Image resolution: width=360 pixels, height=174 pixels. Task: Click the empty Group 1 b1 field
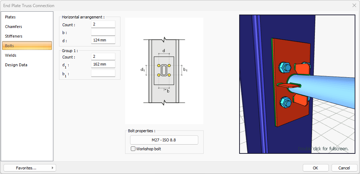103,73
